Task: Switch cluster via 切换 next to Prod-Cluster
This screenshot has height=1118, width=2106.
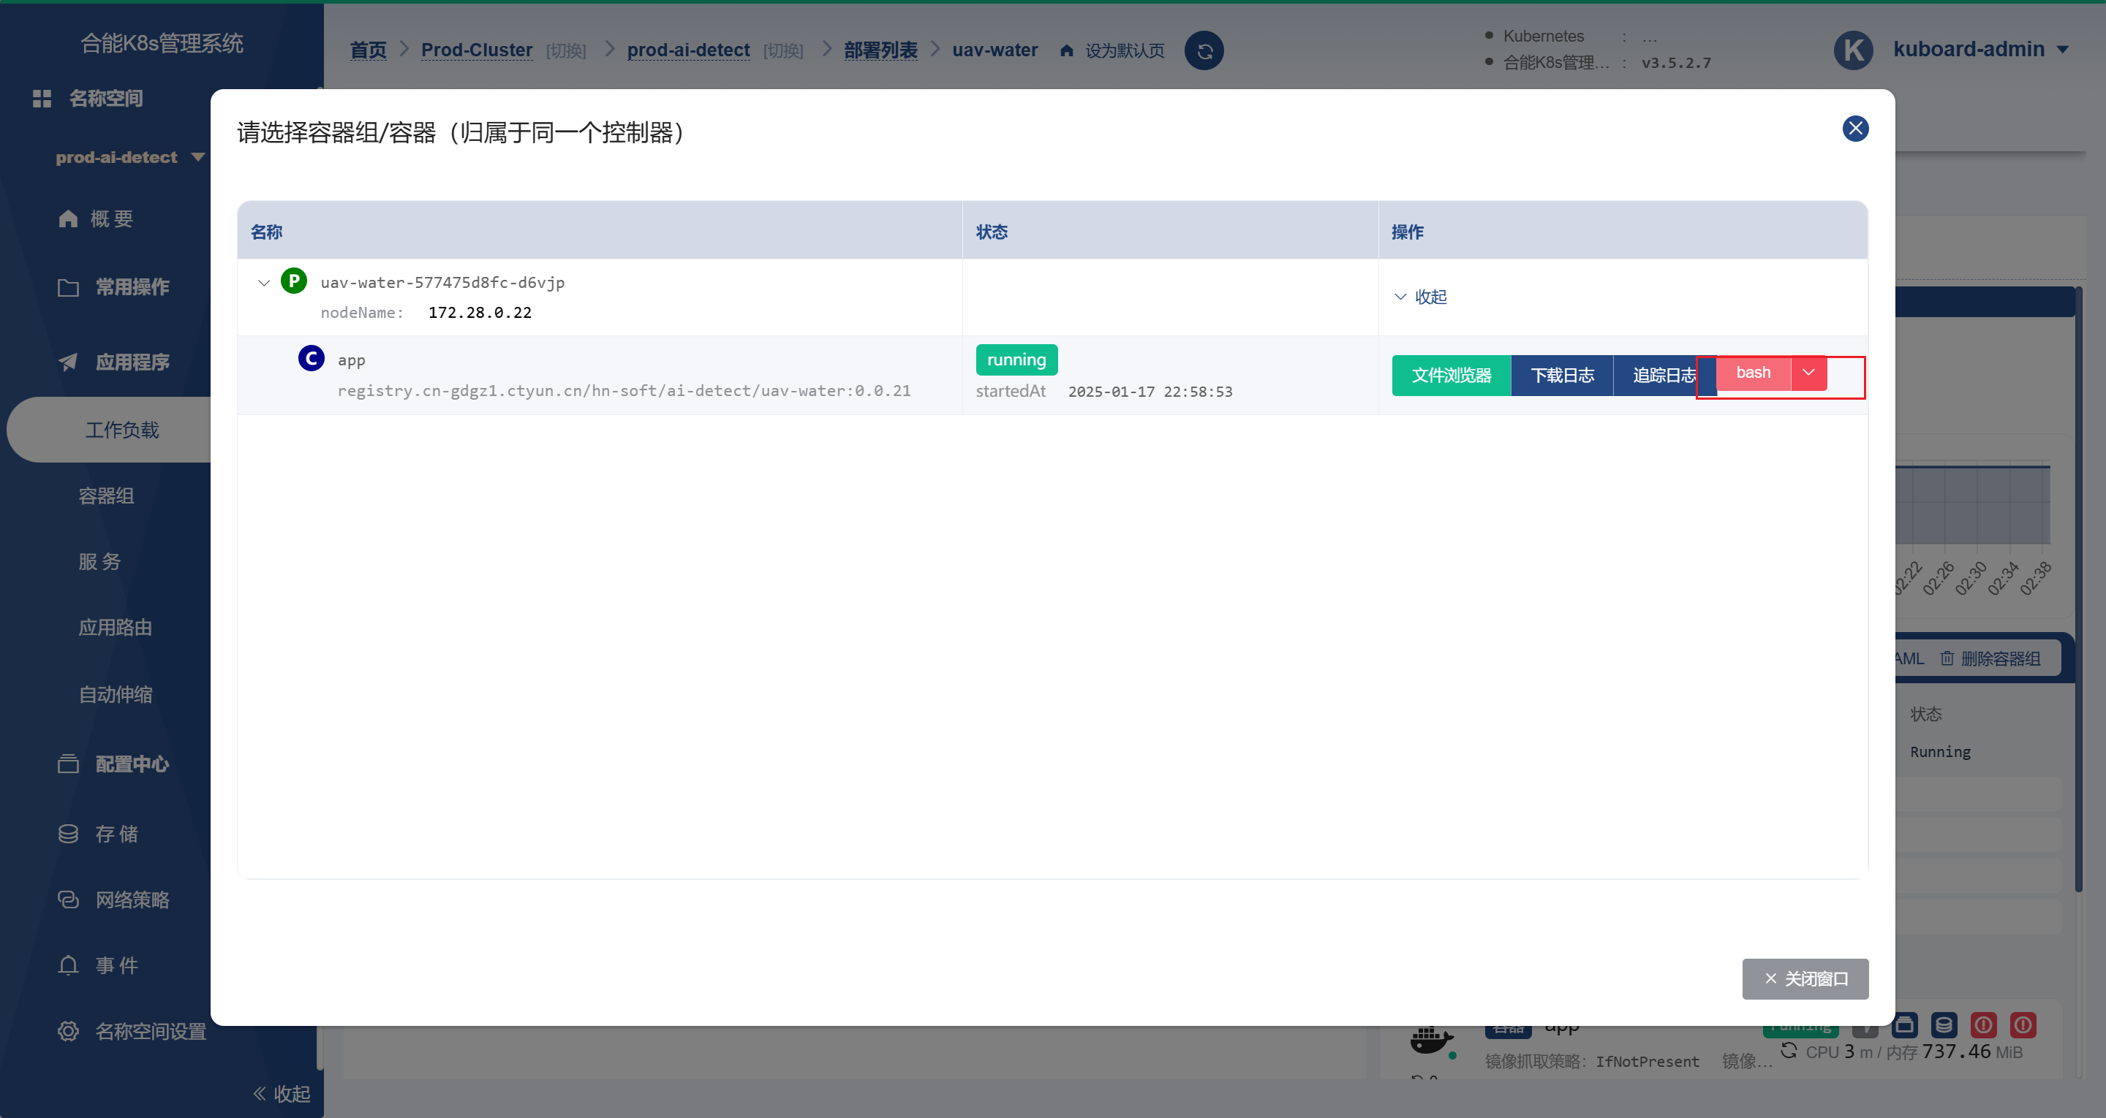Action: 566,50
